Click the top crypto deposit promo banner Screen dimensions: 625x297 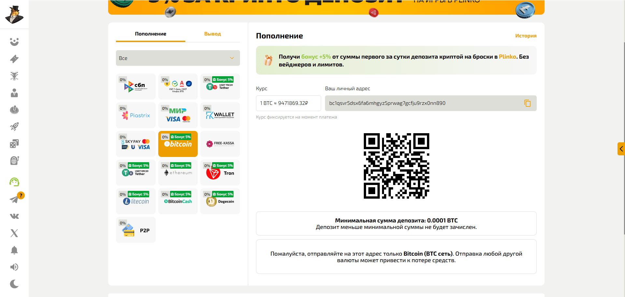tap(326, 7)
